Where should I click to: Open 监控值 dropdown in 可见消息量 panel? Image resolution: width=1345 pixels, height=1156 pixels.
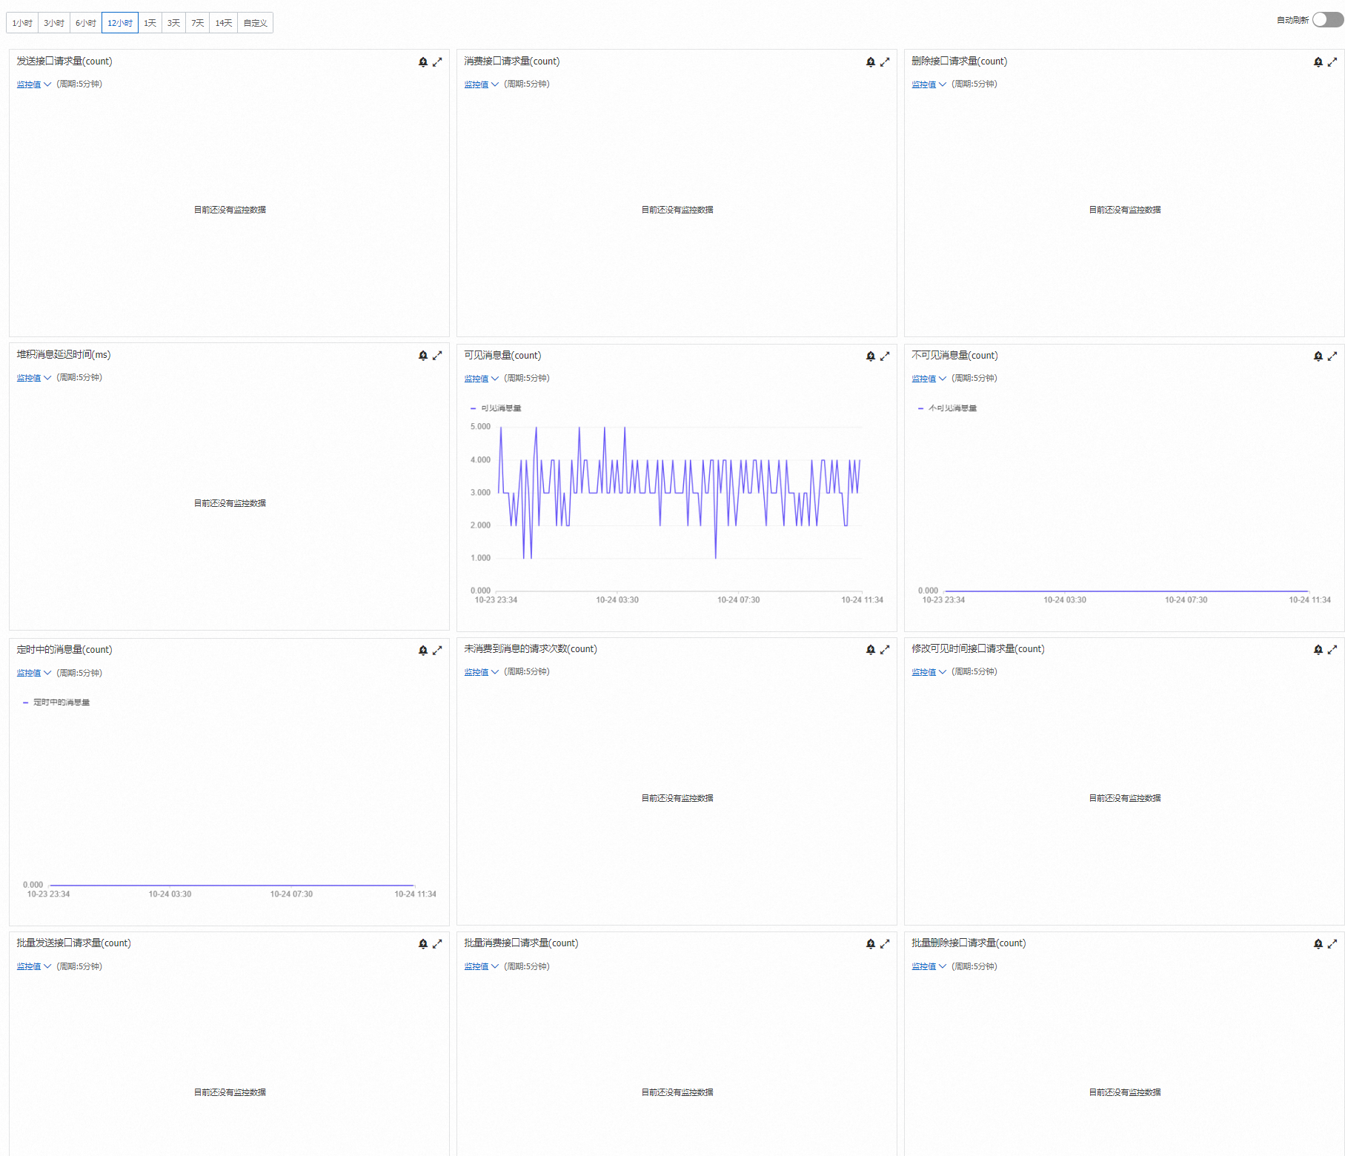(x=482, y=379)
